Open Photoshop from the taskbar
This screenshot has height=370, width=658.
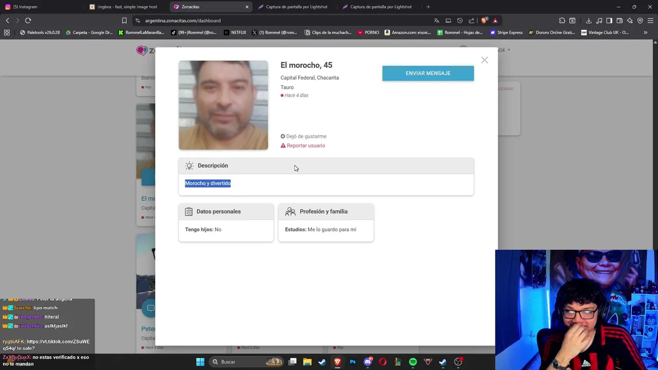pyautogui.click(x=353, y=362)
